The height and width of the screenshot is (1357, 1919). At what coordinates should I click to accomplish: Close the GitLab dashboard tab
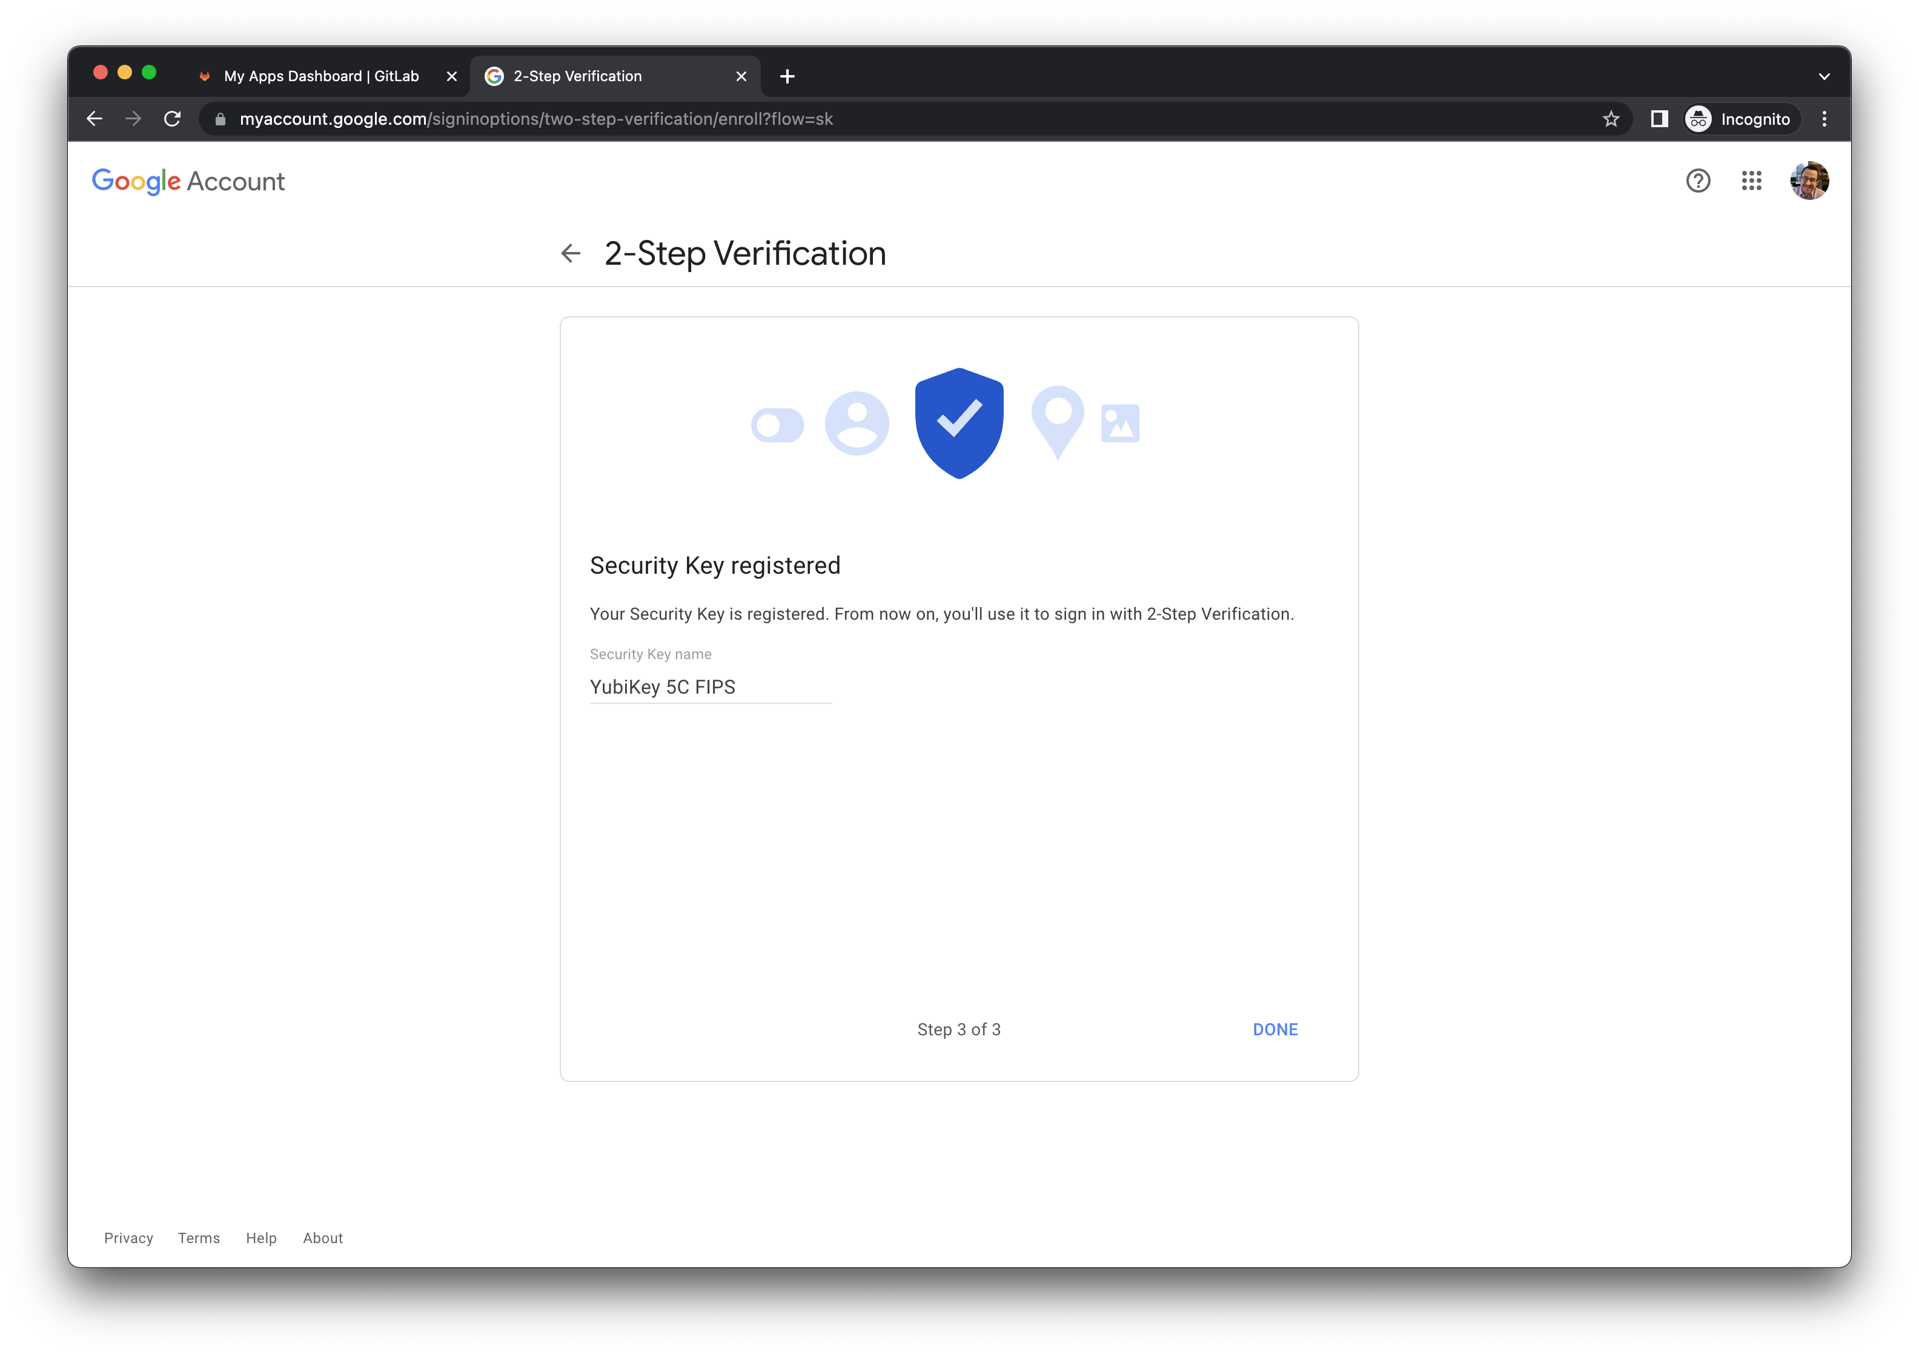[x=452, y=77]
